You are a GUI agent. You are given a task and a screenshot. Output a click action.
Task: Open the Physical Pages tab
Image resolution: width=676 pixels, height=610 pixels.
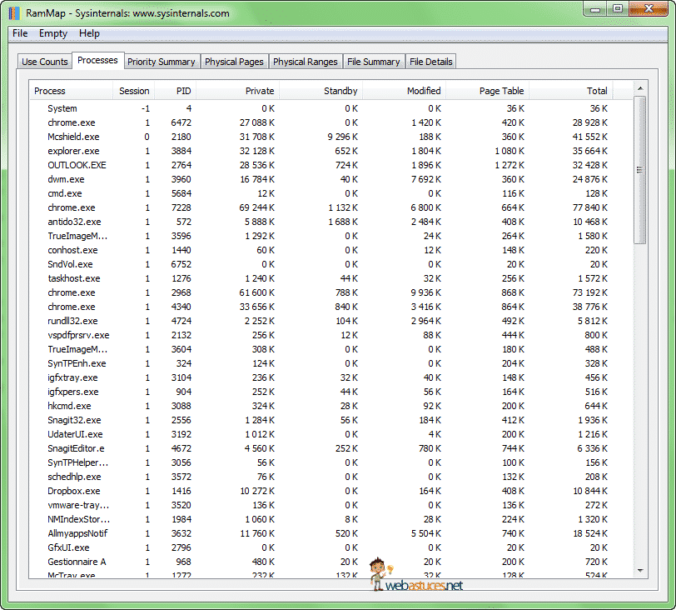[x=234, y=62]
